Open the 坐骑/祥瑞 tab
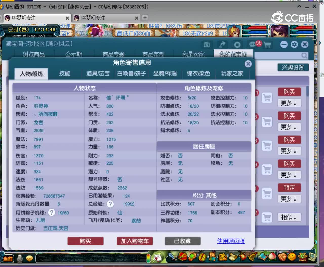The image size is (324, 267). click(x=165, y=73)
